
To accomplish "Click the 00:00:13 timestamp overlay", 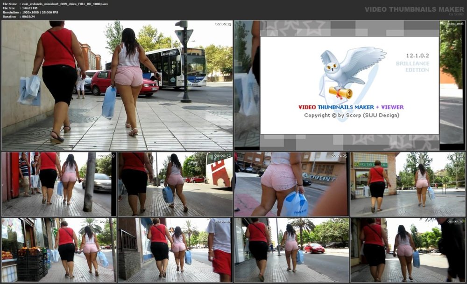I will coord(223,24).
